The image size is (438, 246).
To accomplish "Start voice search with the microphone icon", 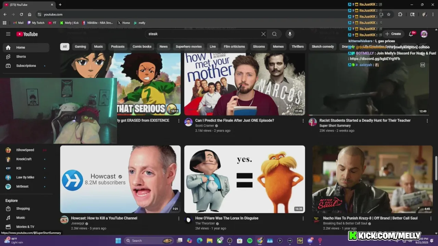I will click(x=290, y=34).
